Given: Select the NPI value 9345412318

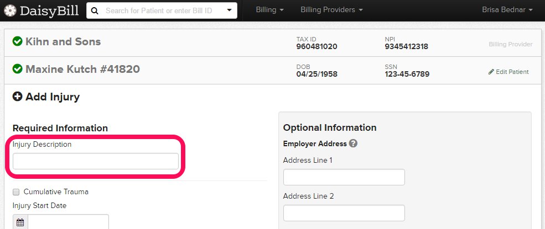Looking at the screenshot, I should (x=406, y=46).
